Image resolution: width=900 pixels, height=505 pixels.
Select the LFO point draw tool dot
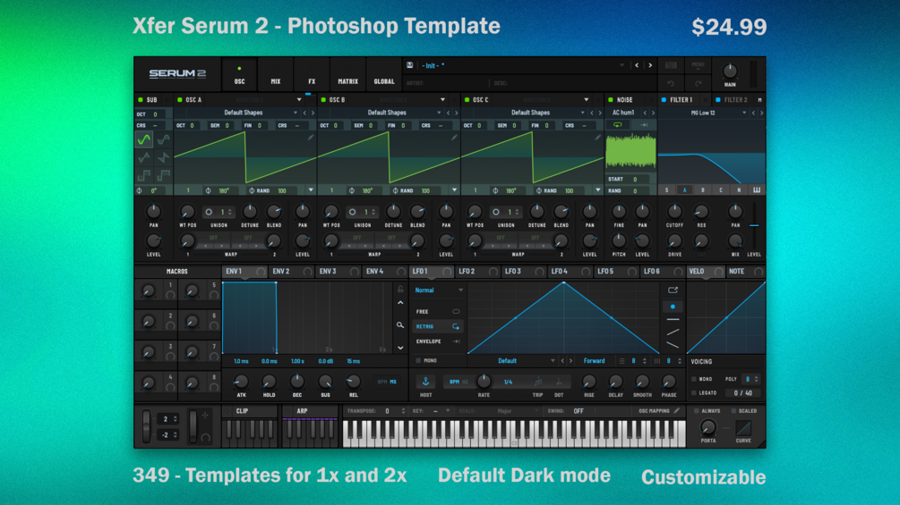click(673, 307)
